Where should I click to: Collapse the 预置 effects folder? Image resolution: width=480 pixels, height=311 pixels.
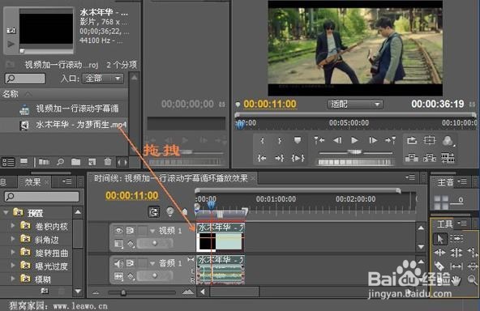(6, 212)
